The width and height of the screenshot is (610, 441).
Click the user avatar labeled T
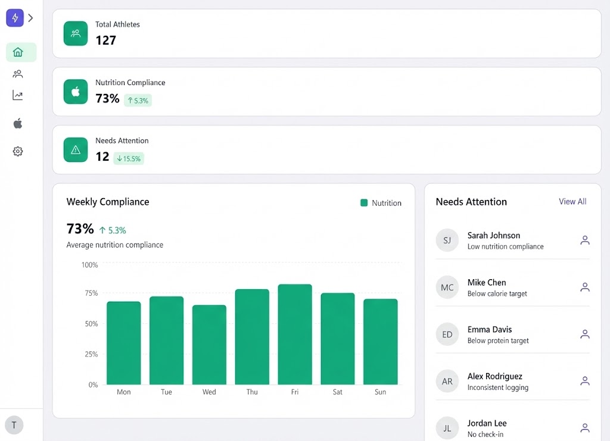[14, 425]
